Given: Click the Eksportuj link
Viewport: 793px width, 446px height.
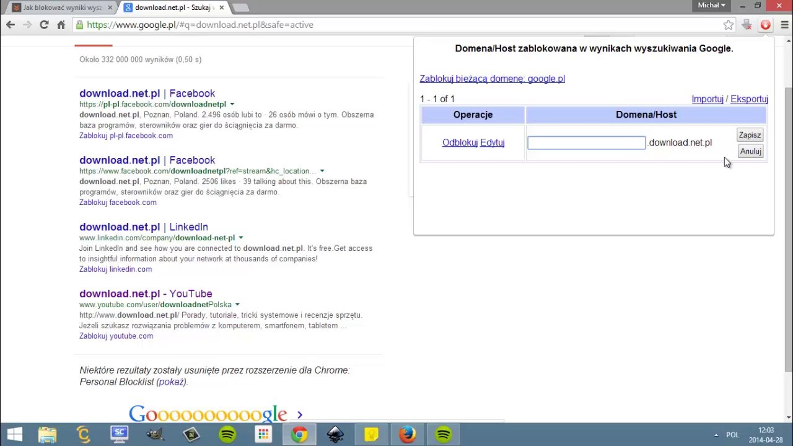Looking at the screenshot, I should tap(749, 99).
